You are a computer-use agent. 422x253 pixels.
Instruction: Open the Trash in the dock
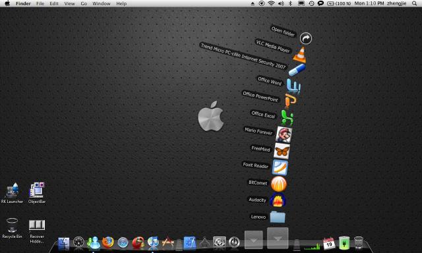tap(359, 242)
